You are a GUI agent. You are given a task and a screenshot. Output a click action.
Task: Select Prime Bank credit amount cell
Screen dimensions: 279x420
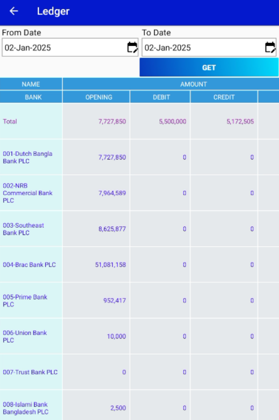coord(224,301)
